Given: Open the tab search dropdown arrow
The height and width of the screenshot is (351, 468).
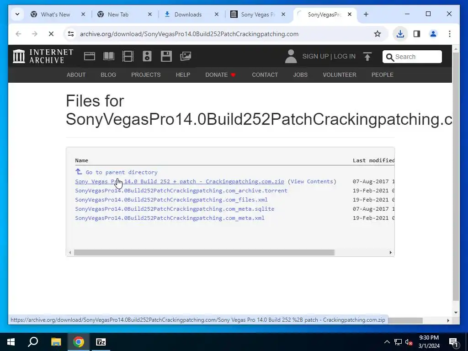Looking at the screenshot, I should [17, 14].
